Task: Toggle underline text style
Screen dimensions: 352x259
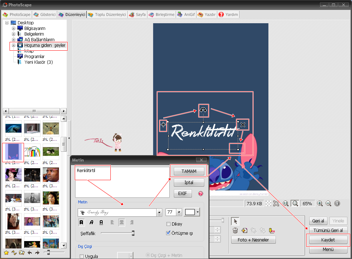Action: click(101, 222)
